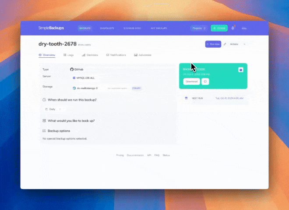Click the Download button
The image size is (289, 210).
pos(191,81)
